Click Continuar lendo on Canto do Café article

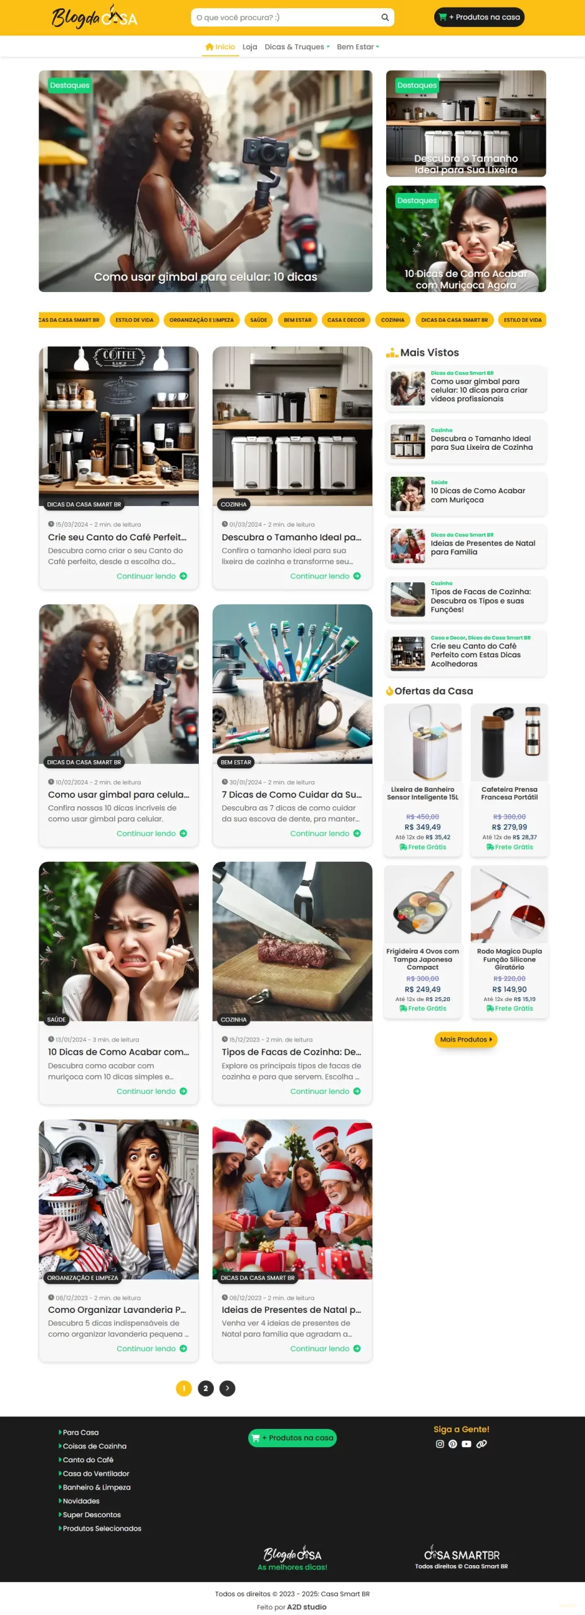click(151, 576)
